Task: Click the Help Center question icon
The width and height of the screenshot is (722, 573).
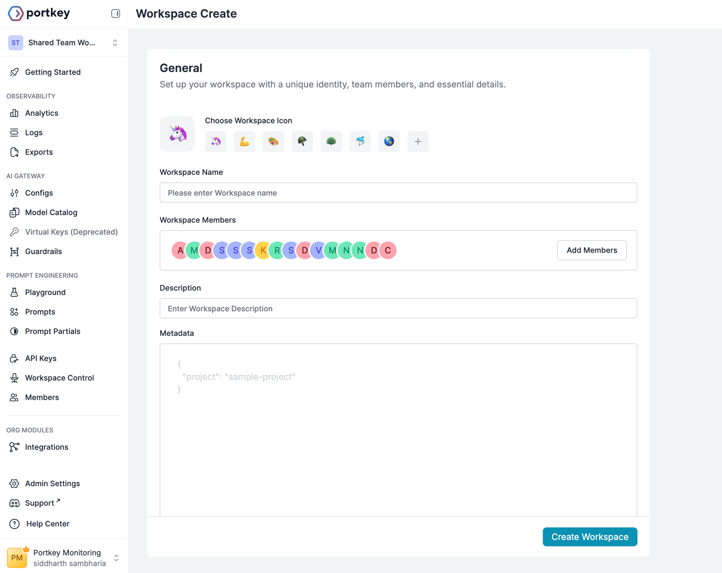Action: click(x=14, y=524)
